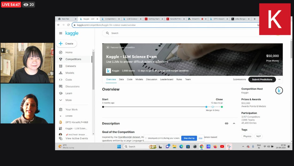Click the kaggle logo
The width and height of the screenshot is (294, 166).
[x=72, y=33]
